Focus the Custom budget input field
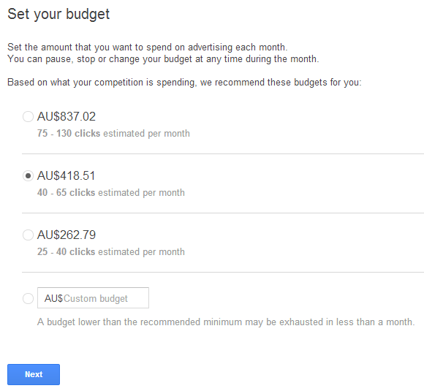This screenshot has height=391, width=424. (x=93, y=297)
